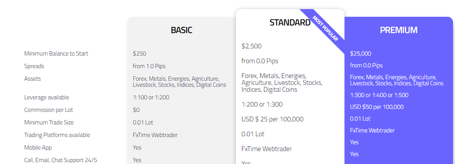Click Basic leverage 1:100 or 1:200
The height and width of the screenshot is (164, 455).
(x=151, y=97)
